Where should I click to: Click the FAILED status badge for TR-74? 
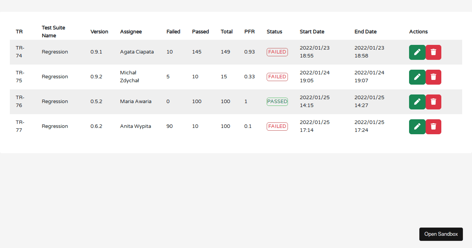[277, 52]
